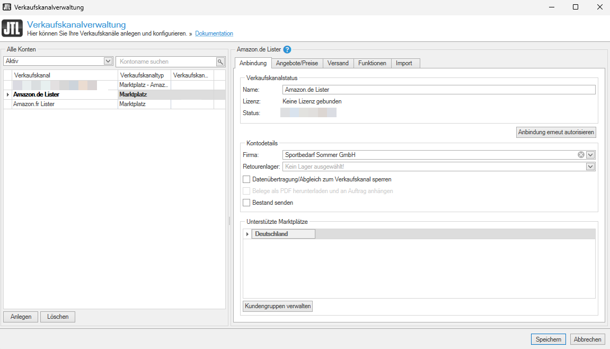Expand the Firma dropdown arrow

[x=590, y=155]
